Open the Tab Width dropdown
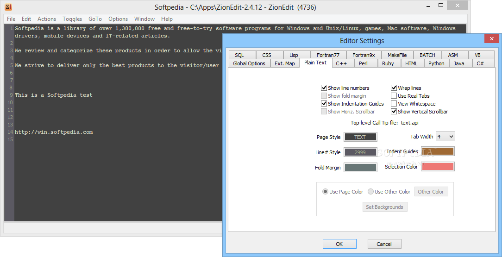 [x=445, y=137]
